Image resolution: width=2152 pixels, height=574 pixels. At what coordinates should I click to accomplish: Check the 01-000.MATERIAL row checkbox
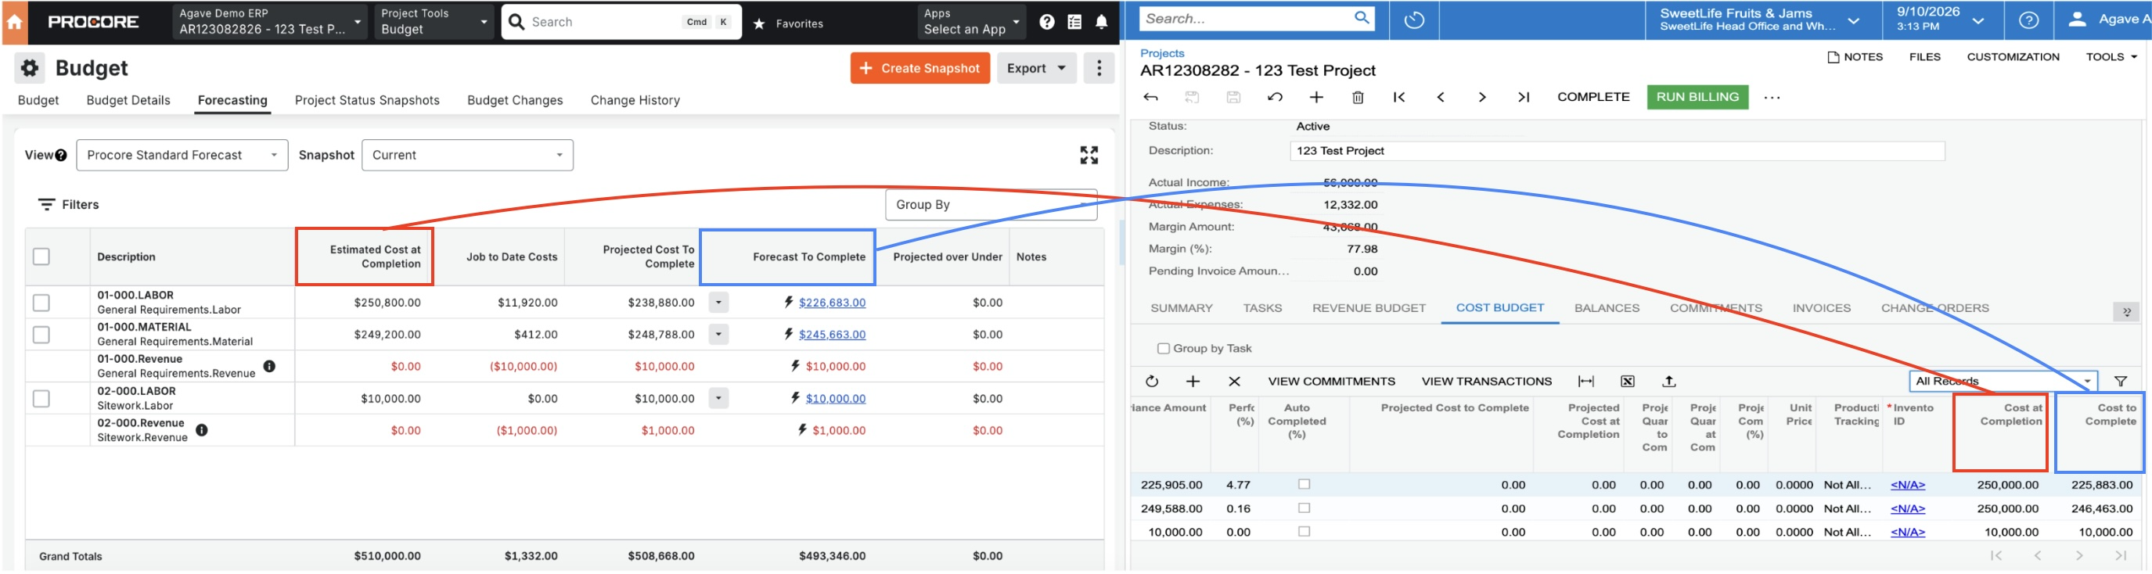click(41, 335)
